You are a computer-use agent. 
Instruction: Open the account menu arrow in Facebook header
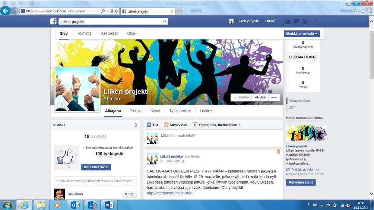coord(316,22)
